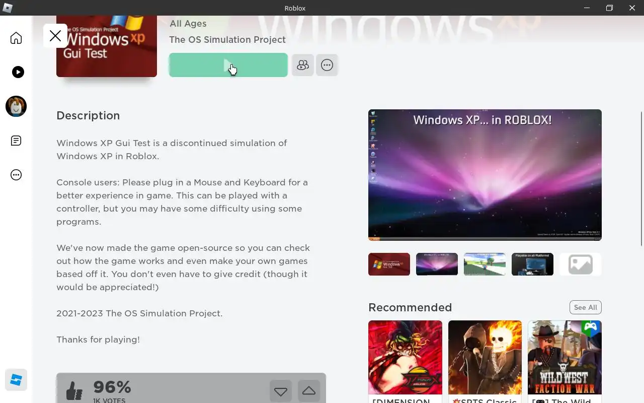Open Roblox Studio icon at sidebar bottom
This screenshot has height=403, width=644.
pos(16,380)
